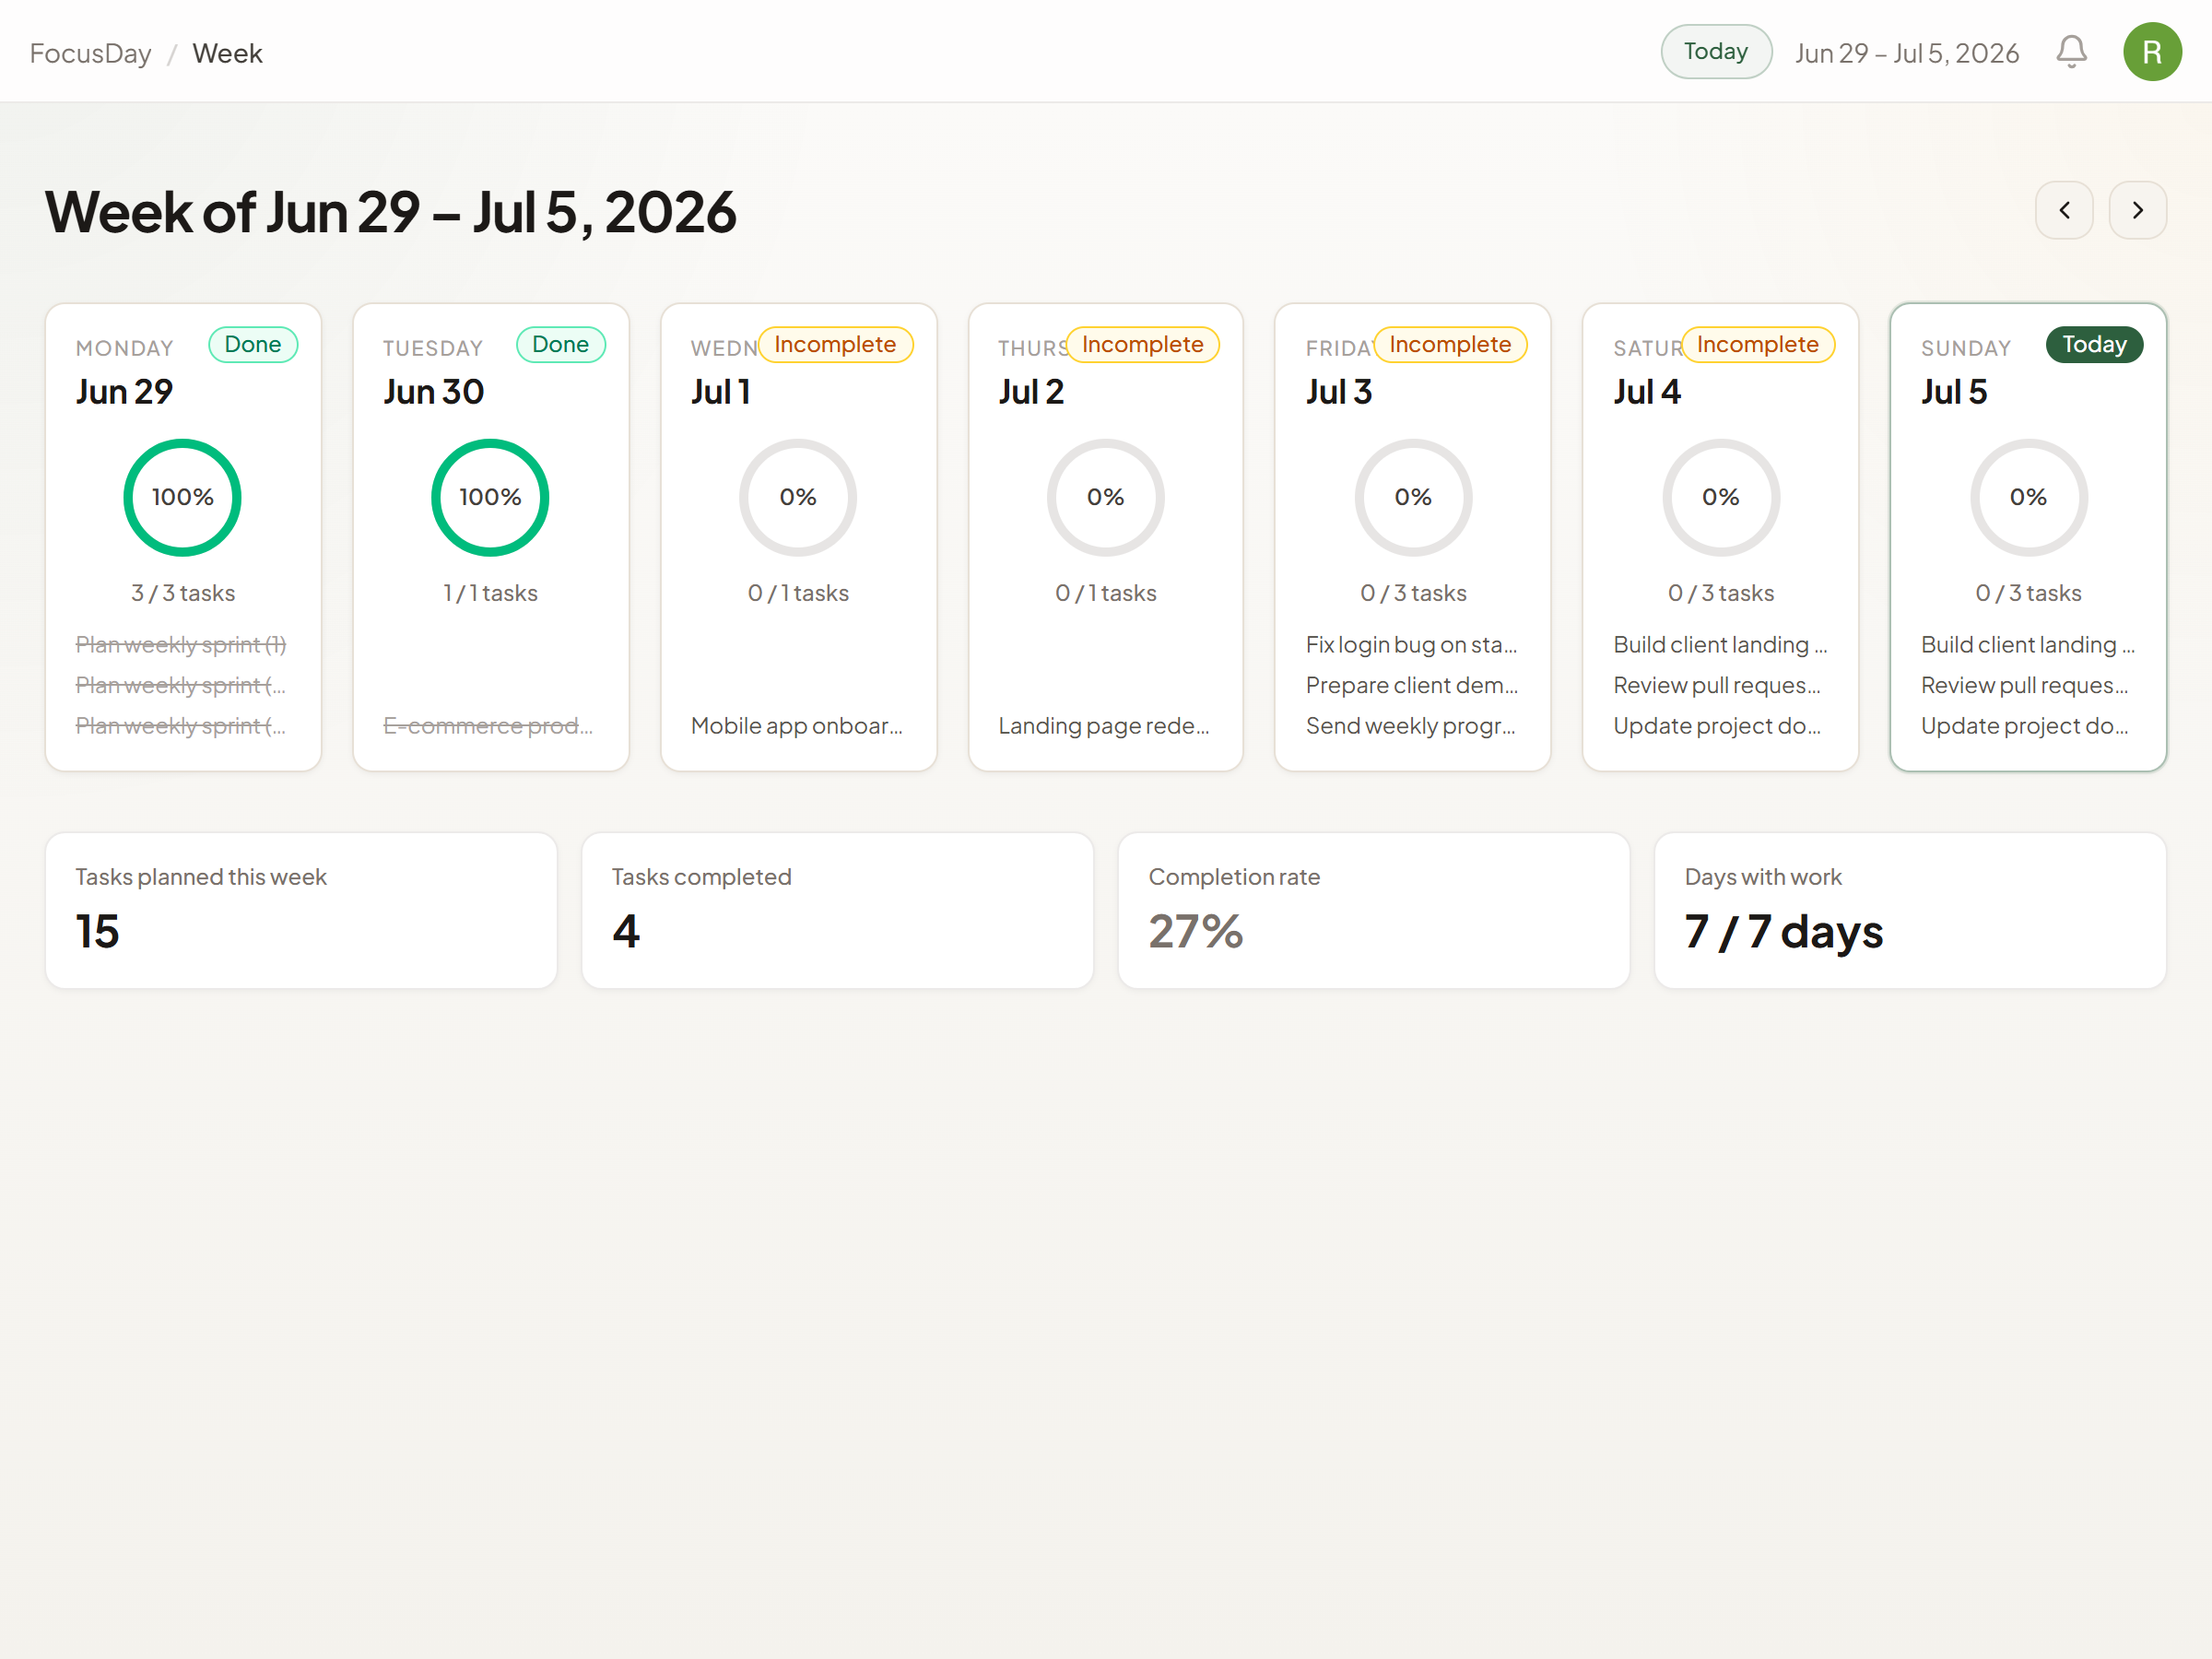Click Sunday's 0% progress ring

coord(2028,497)
